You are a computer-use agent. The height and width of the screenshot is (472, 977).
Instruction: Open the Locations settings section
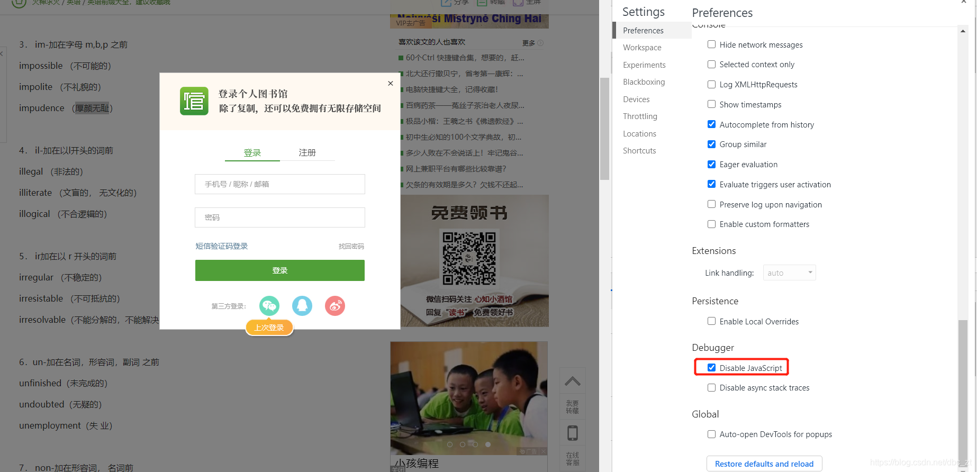pos(639,133)
